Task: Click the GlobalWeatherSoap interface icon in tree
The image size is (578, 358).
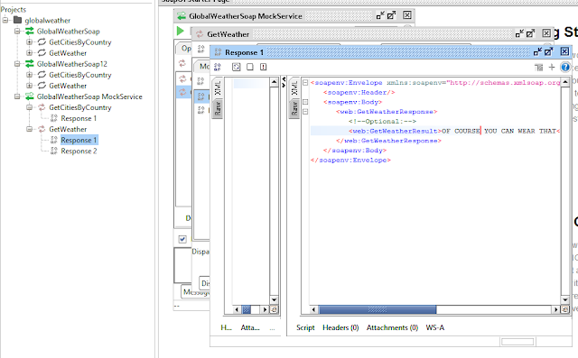Action: [x=30, y=32]
